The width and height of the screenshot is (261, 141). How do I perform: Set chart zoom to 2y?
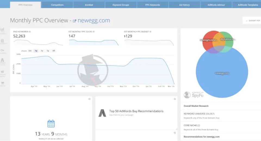point(42,51)
